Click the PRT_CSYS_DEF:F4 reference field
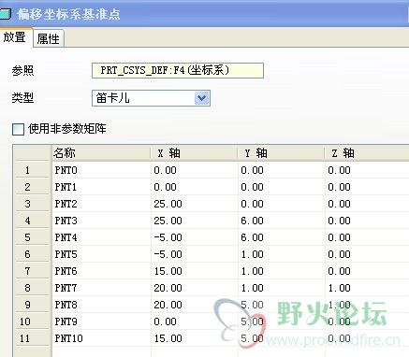 [x=178, y=70]
